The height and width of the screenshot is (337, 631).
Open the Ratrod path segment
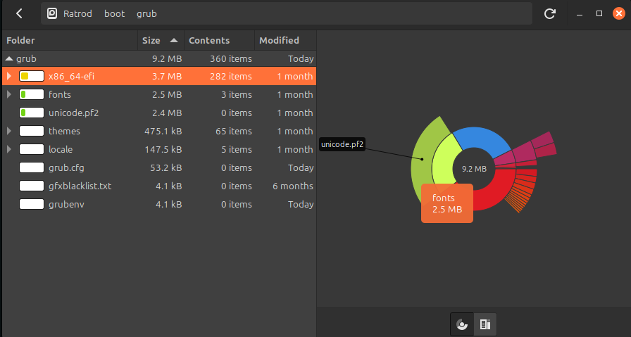pyautogui.click(x=77, y=13)
